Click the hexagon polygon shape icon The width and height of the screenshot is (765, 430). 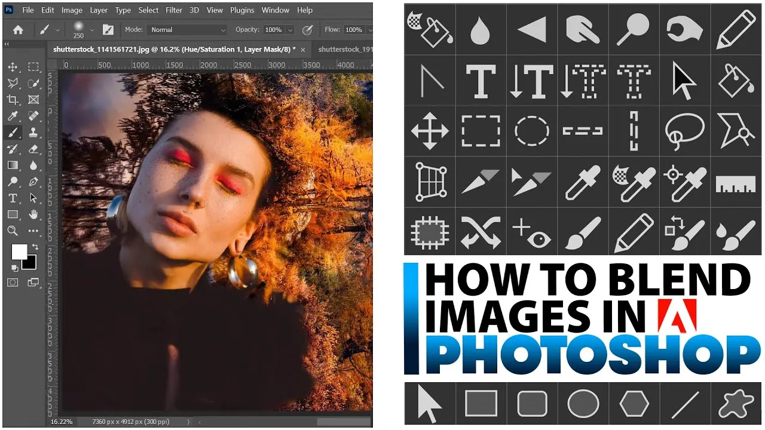634,404
